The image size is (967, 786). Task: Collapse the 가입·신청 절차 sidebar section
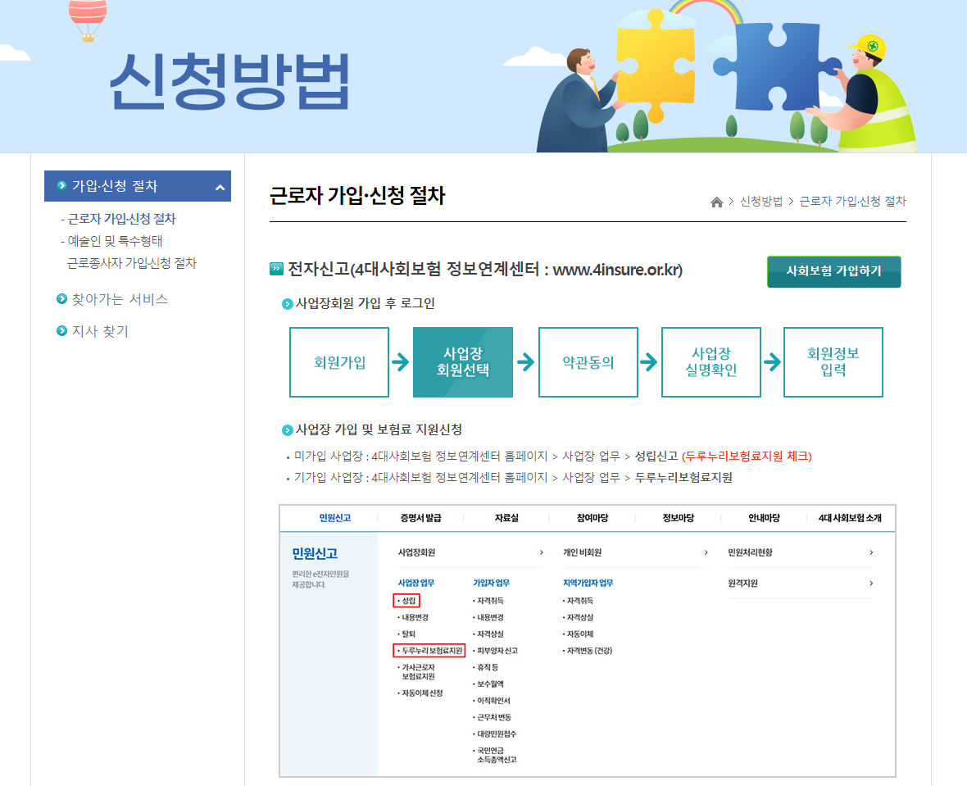point(221,185)
